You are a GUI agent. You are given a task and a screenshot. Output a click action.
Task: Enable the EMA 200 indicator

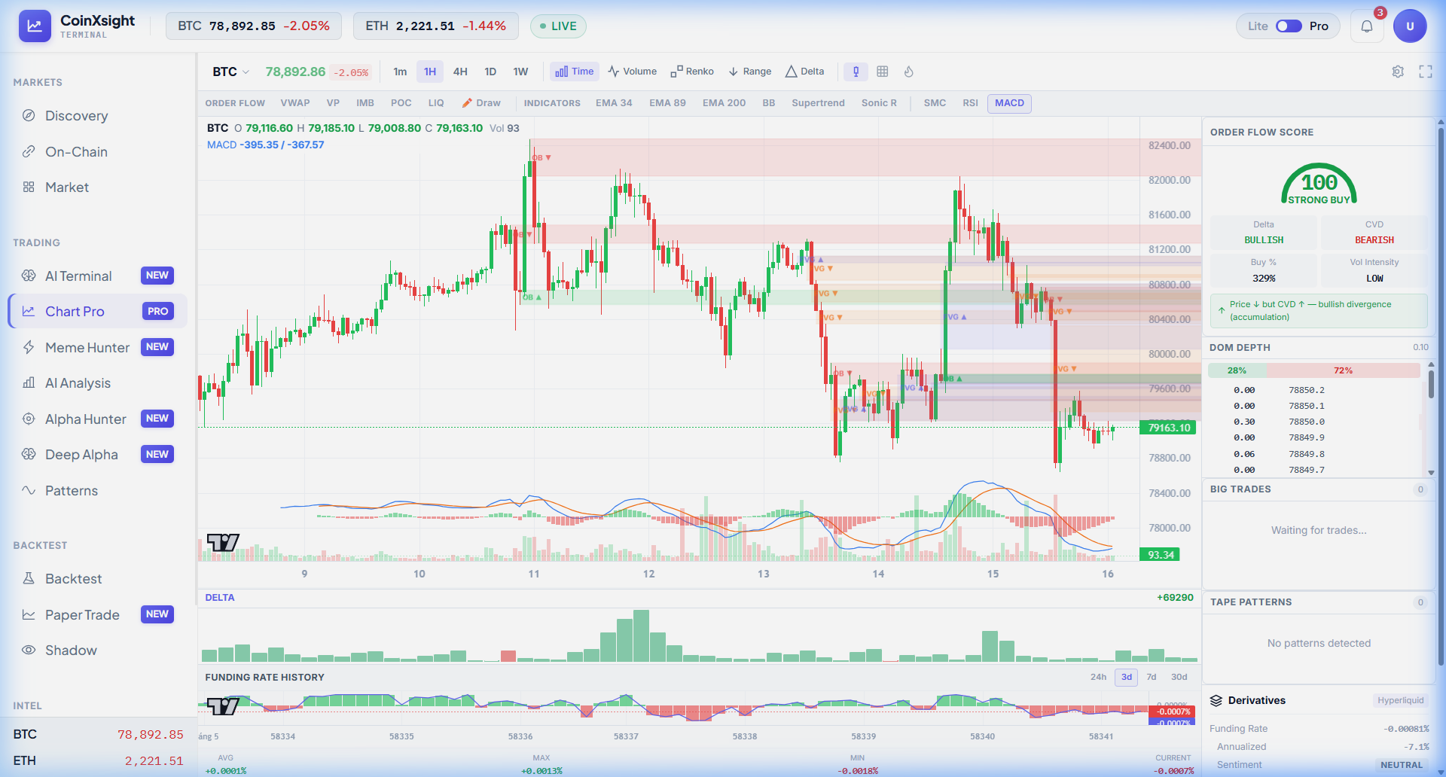724,103
